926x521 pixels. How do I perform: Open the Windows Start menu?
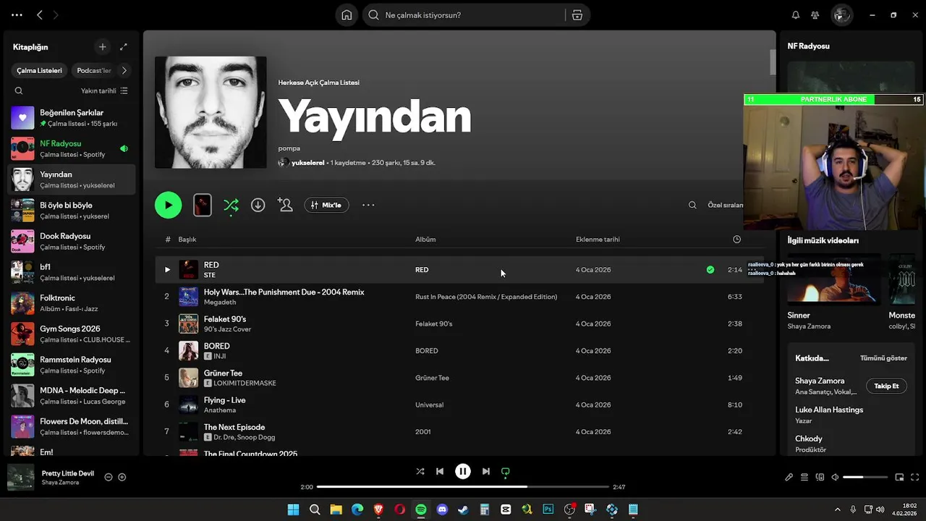(x=293, y=509)
